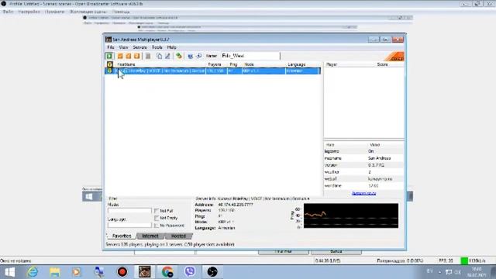This screenshot has height=279, width=496.
Task: Click the lock icon column header
Action: [109, 64]
